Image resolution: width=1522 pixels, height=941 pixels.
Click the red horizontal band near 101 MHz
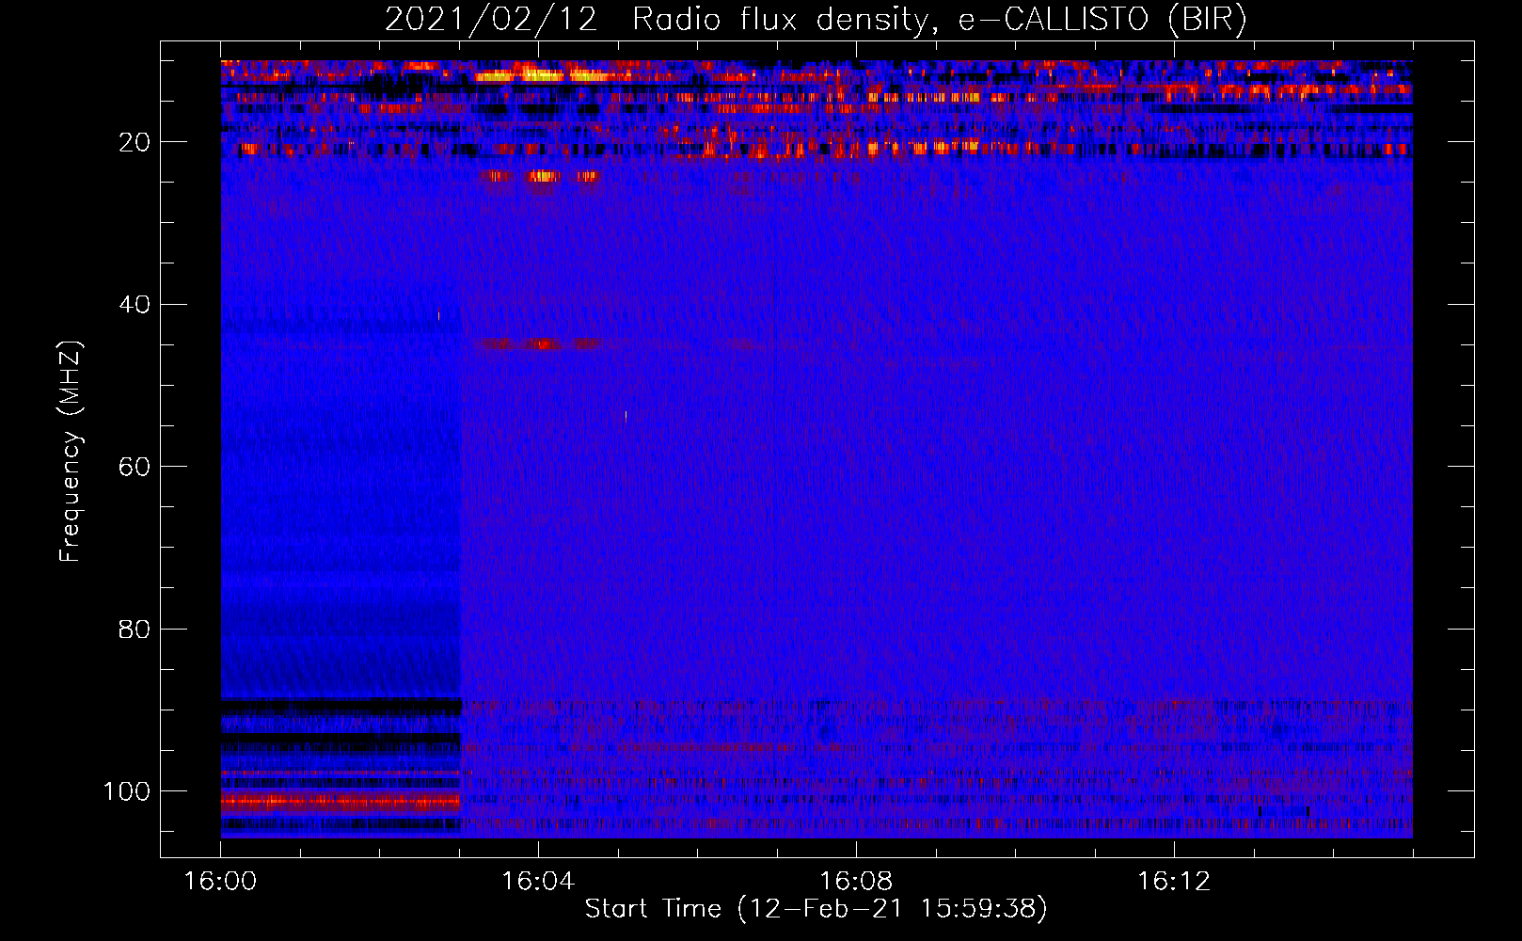point(341,803)
